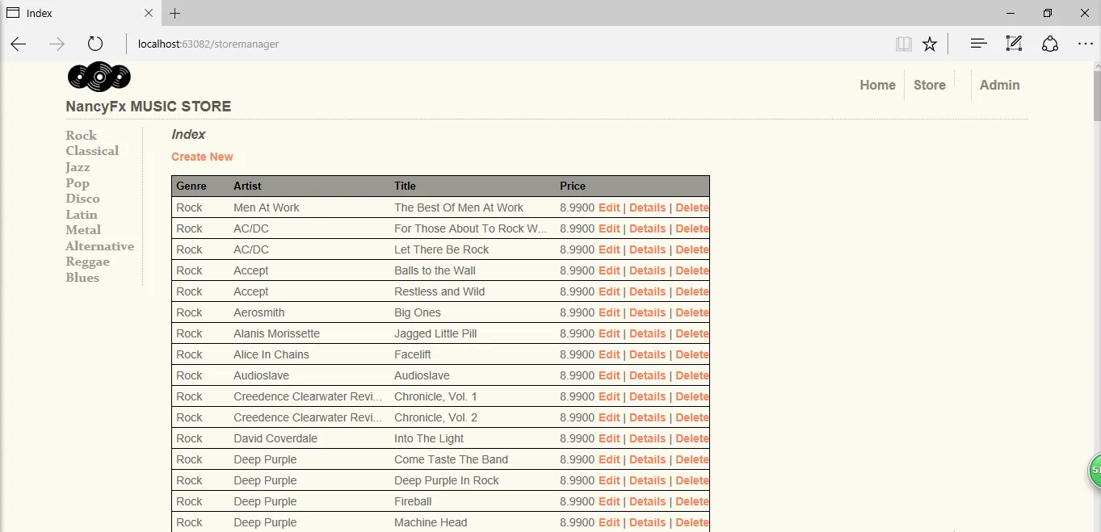This screenshot has height=532, width=1101.
Task: Edit Chronicle, Vol. 2
Action: (609, 417)
